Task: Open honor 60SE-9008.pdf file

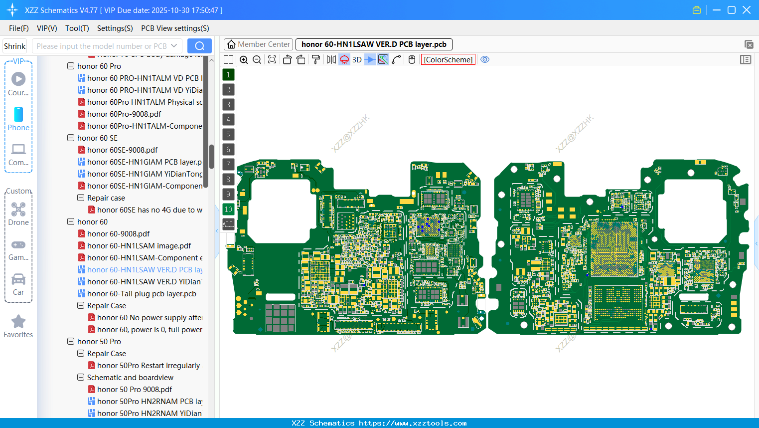Action: tap(122, 150)
